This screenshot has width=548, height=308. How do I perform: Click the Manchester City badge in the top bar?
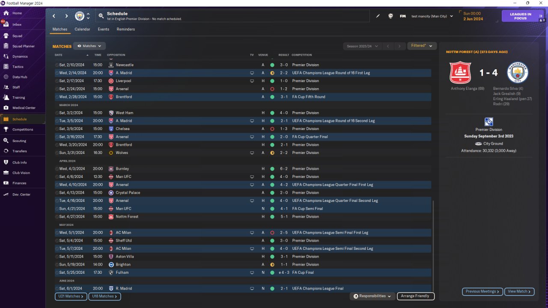tap(80, 16)
